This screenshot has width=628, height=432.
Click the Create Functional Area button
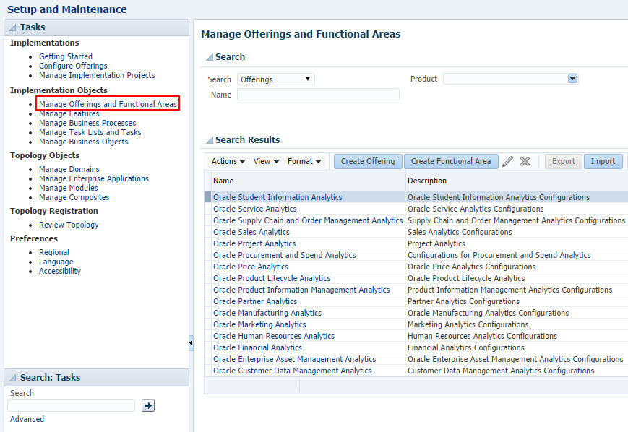[450, 161]
